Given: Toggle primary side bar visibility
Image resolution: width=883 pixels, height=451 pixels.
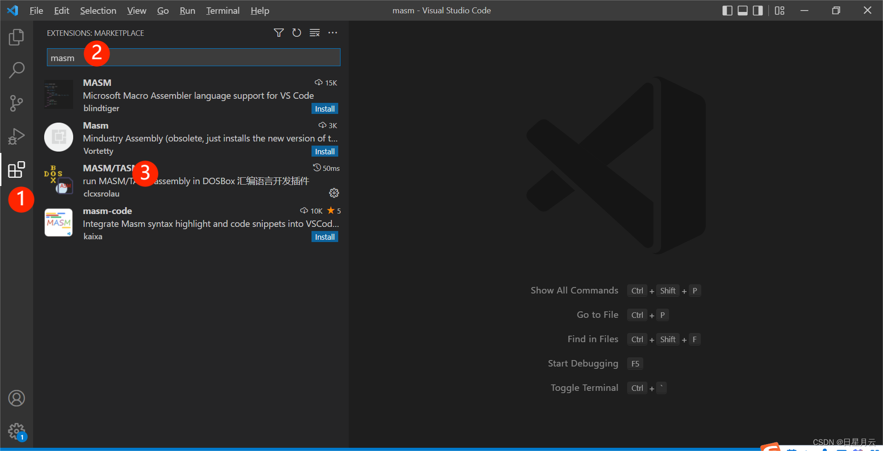Looking at the screenshot, I should click(727, 11).
